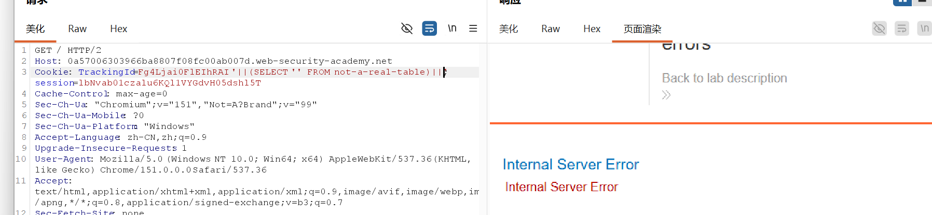Screen dimensions: 932x215
Task: Click the blue Internal Server Error heading
Action: click(x=571, y=165)
